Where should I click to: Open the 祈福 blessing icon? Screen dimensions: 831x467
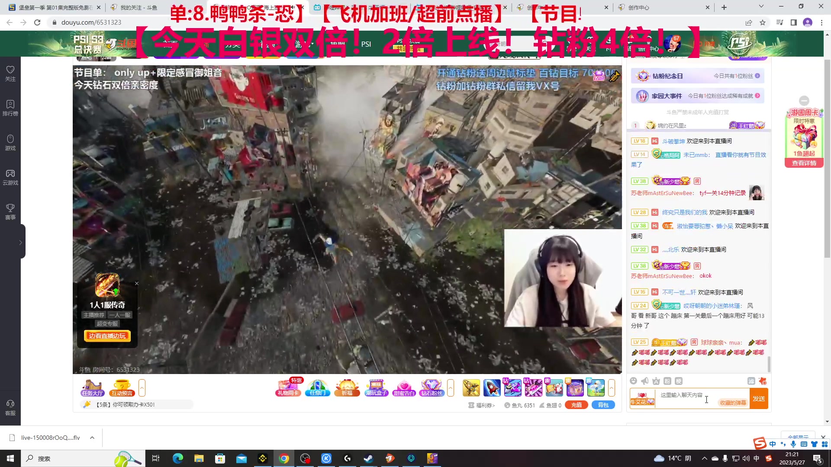pos(347,388)
